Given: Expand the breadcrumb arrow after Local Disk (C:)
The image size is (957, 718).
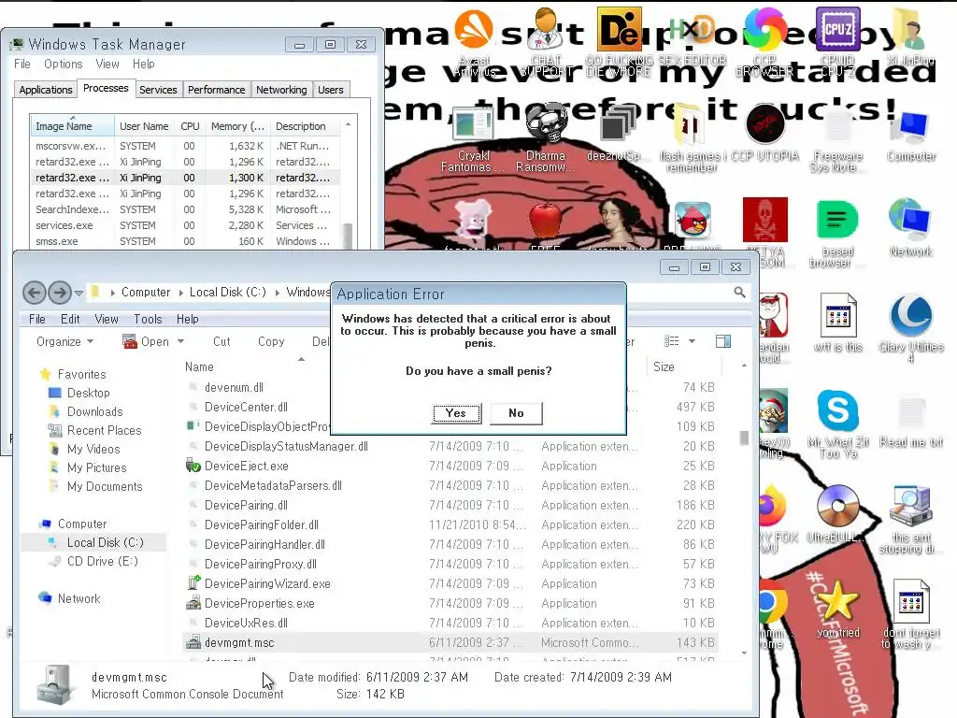Looking at the screenshot, I should click(x=277, y=293).
